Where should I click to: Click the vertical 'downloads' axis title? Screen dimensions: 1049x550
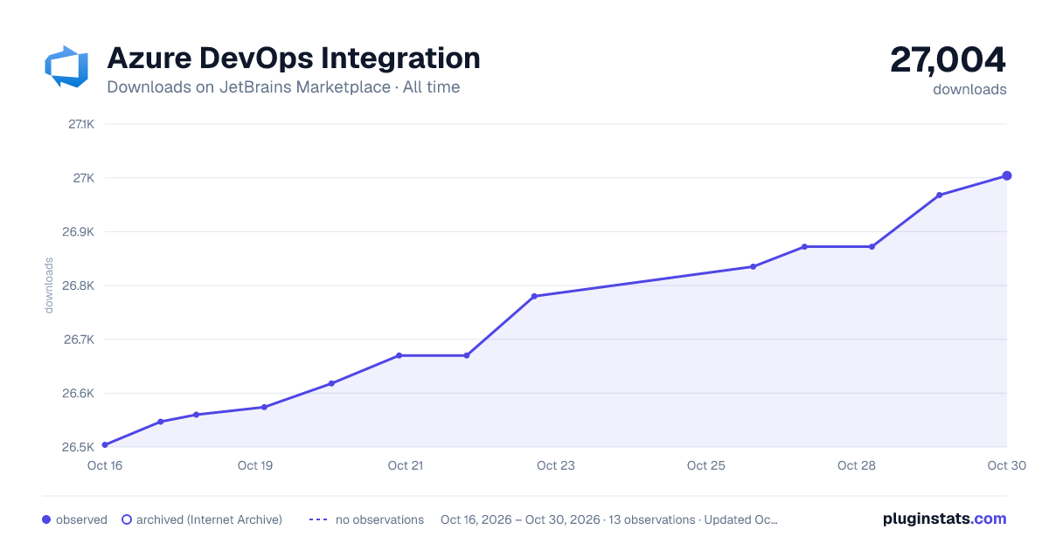[x=49, y=285]
